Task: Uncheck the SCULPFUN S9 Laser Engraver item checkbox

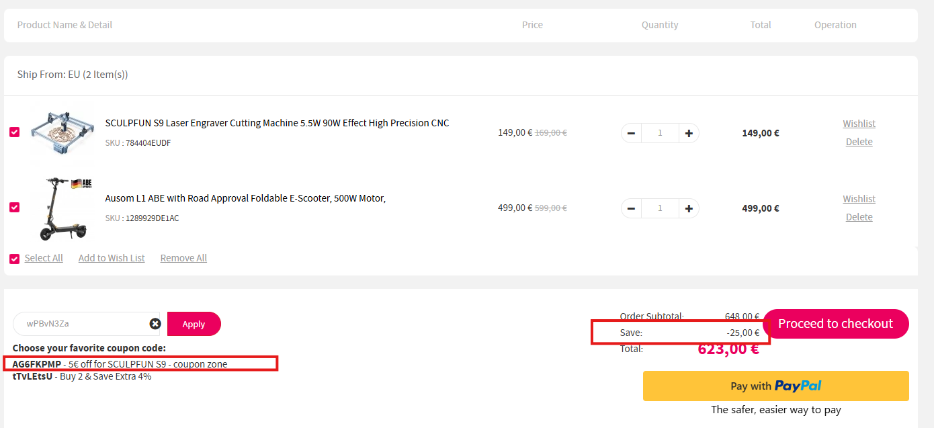Action: [15, 132]
